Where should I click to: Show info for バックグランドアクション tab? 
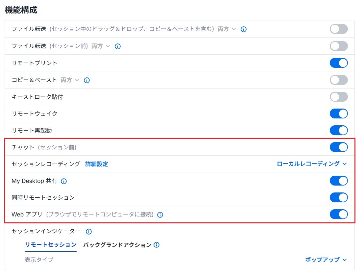click(x=157, y=245)
